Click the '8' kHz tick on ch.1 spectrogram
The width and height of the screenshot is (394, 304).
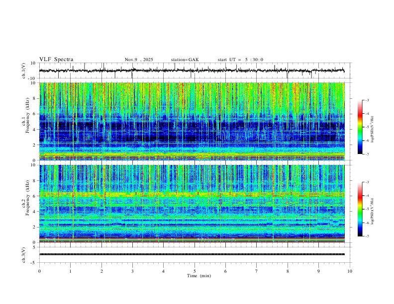click(35, 98)
